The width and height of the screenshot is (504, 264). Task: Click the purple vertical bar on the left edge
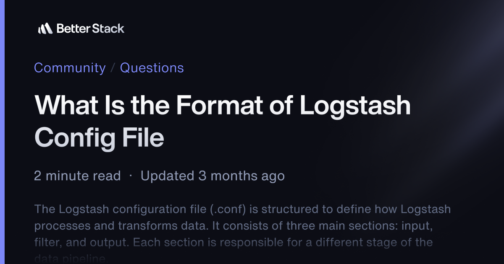coord(2,132)
